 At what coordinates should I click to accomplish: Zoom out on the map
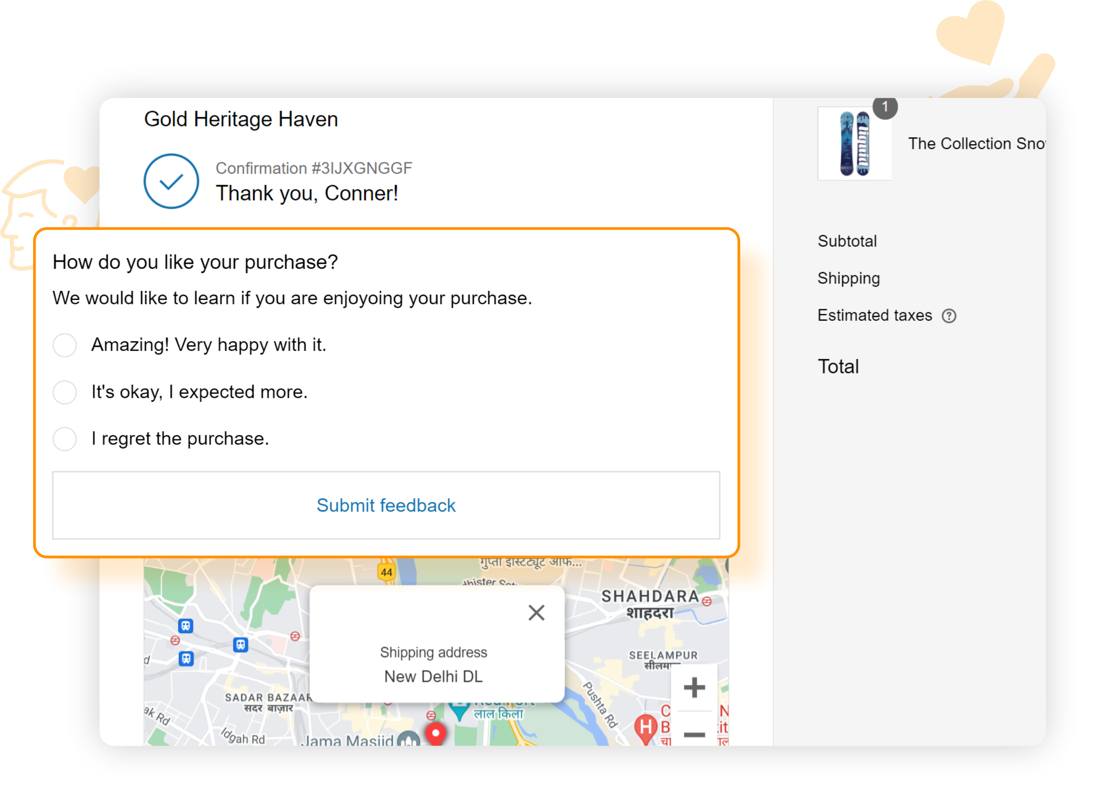[x=694, y=734]
